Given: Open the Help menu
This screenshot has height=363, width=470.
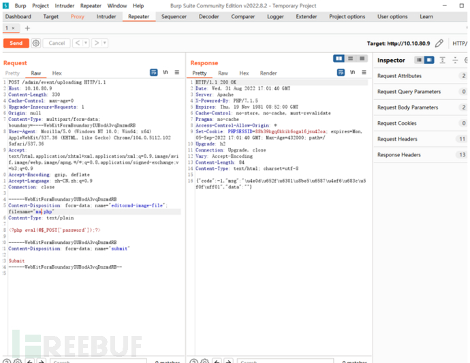Looking at the screenshot, I should [x=138, y=5].
